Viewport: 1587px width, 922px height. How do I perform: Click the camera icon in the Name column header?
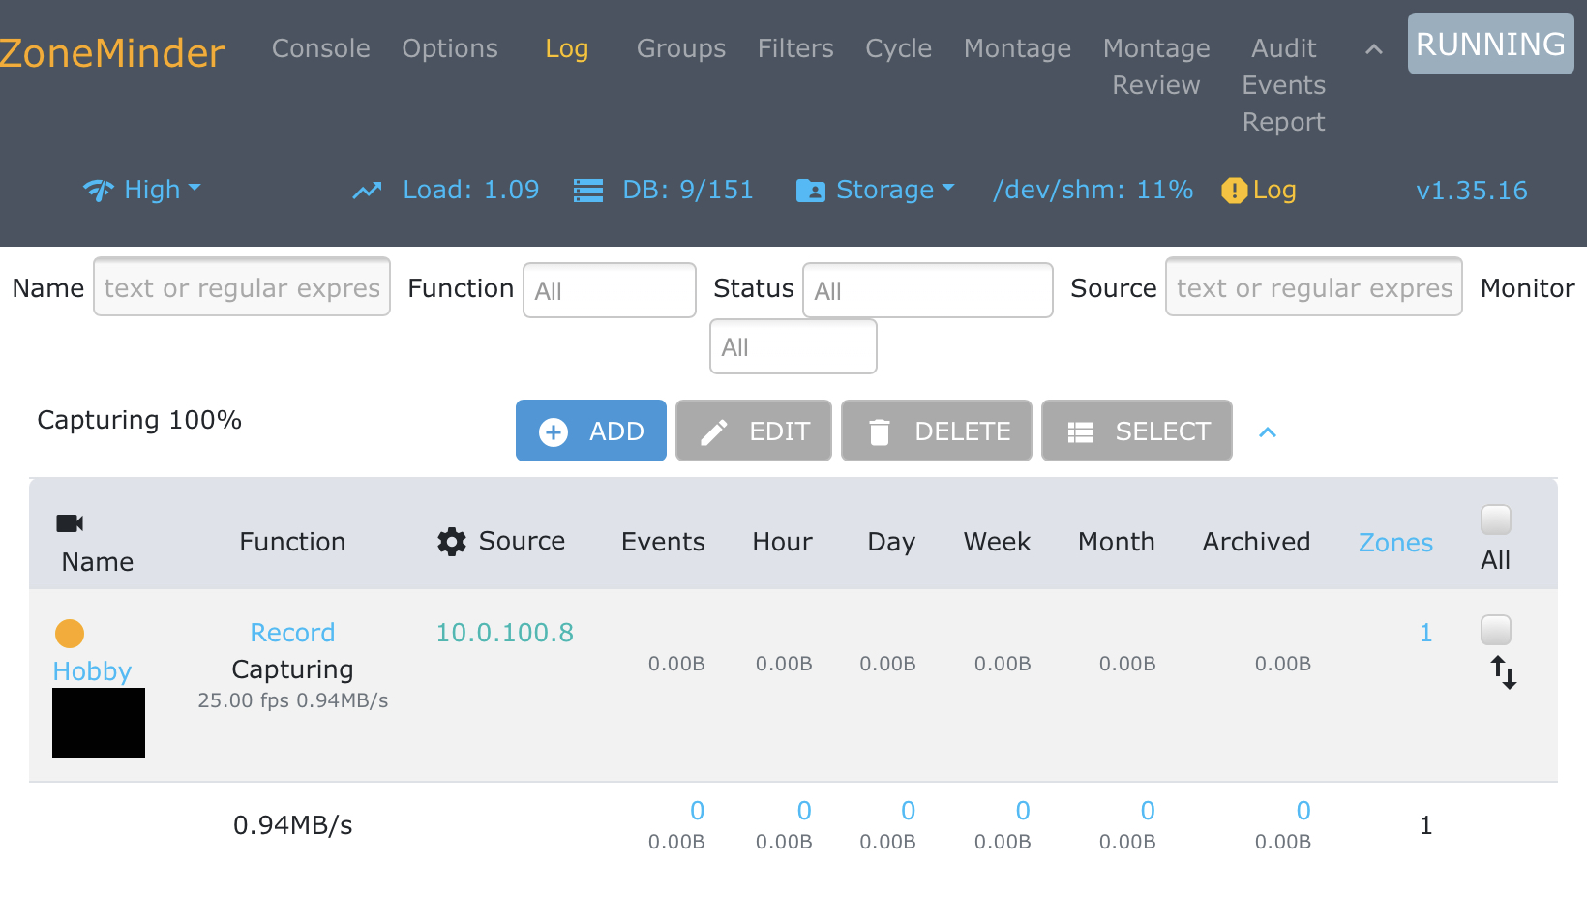click(x=70, y=523)
